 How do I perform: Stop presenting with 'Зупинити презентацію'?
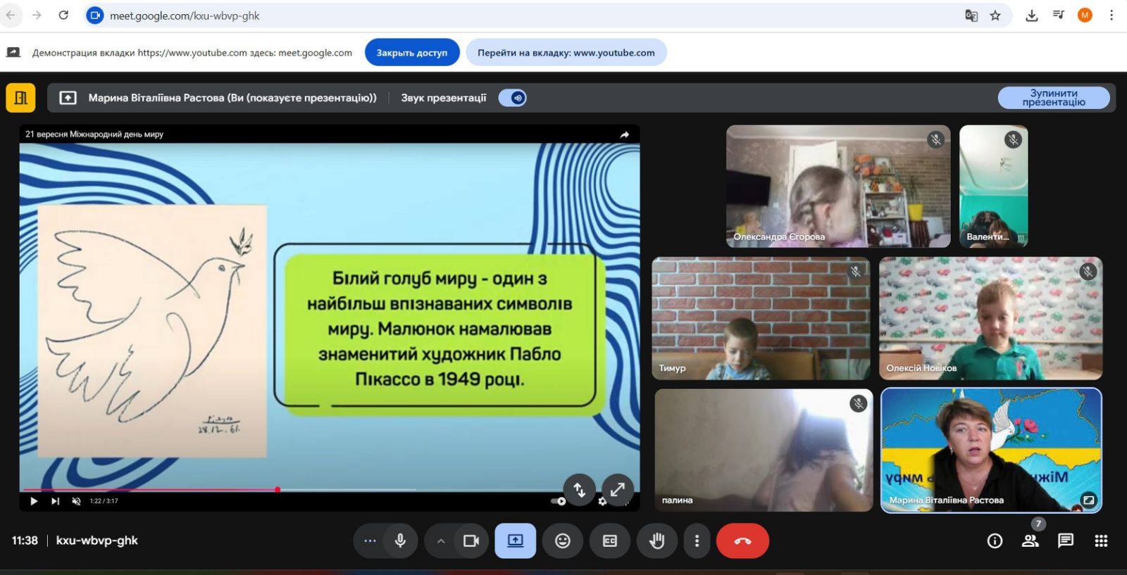(1053, 98)
